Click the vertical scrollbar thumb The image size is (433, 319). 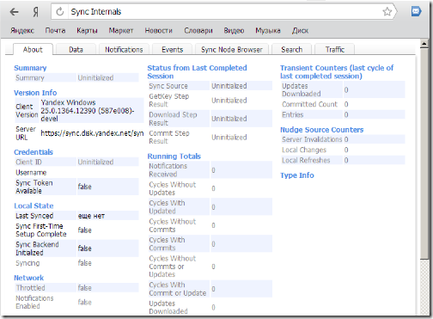424,154
